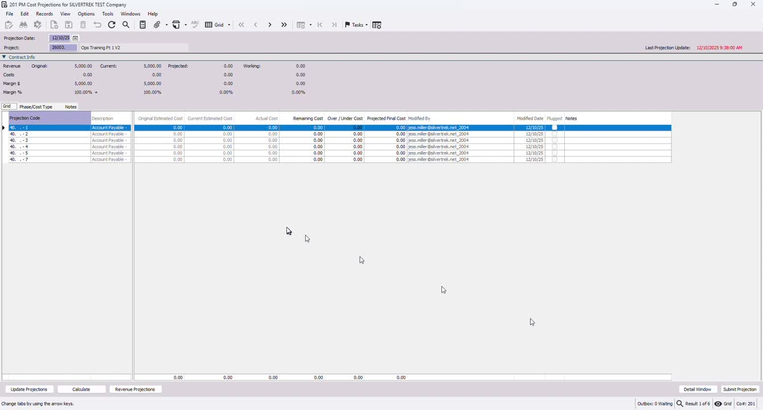Switch to the Phase/Cost Type tab
The height and width of the screenshot is (410, 763).
click(36, 107)
